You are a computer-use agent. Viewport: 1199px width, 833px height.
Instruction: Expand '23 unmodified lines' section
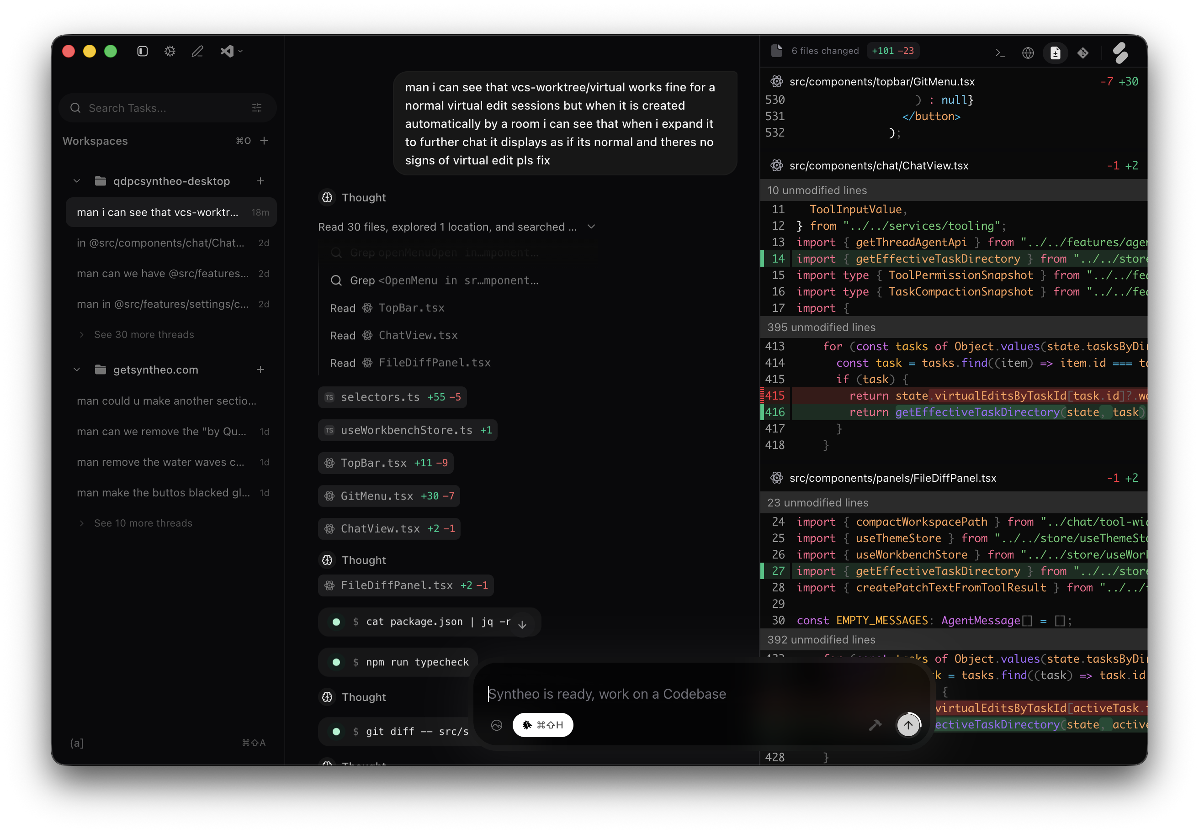954,503
